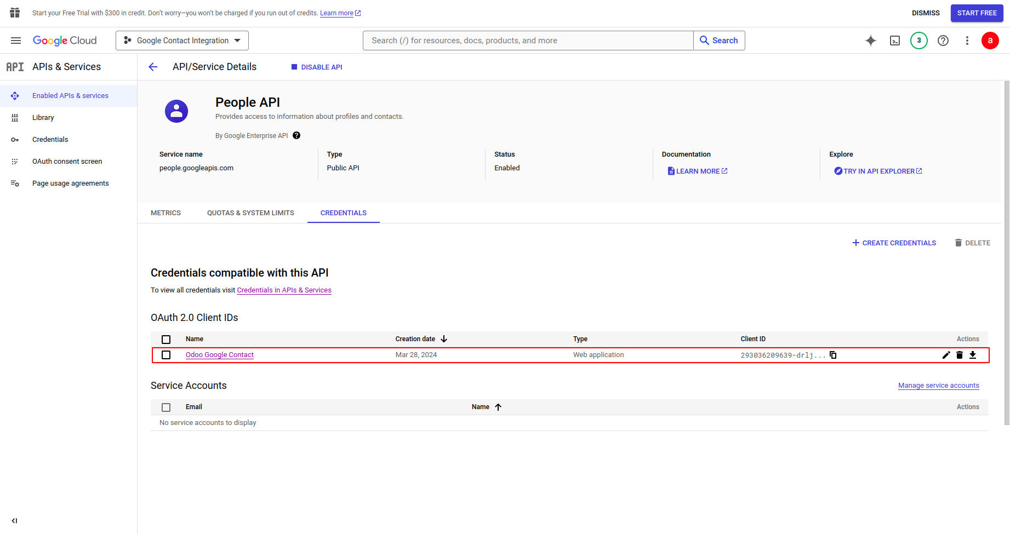This screenshot has width=1010, height=534.
Task: Edit the Odoo Google Contact OAuth client
Action: coord(946,355)
